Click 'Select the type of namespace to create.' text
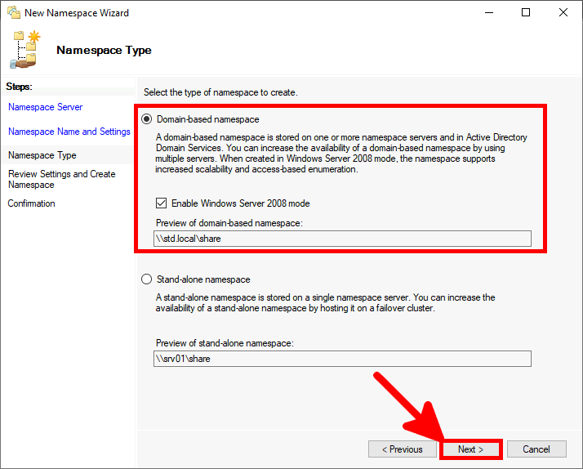 pyautogui.click(x=220, y=92)
